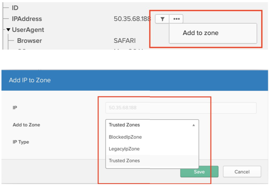Click the SAFARI browser value
Screen dimensions: 269x186
tap(125, 41)
